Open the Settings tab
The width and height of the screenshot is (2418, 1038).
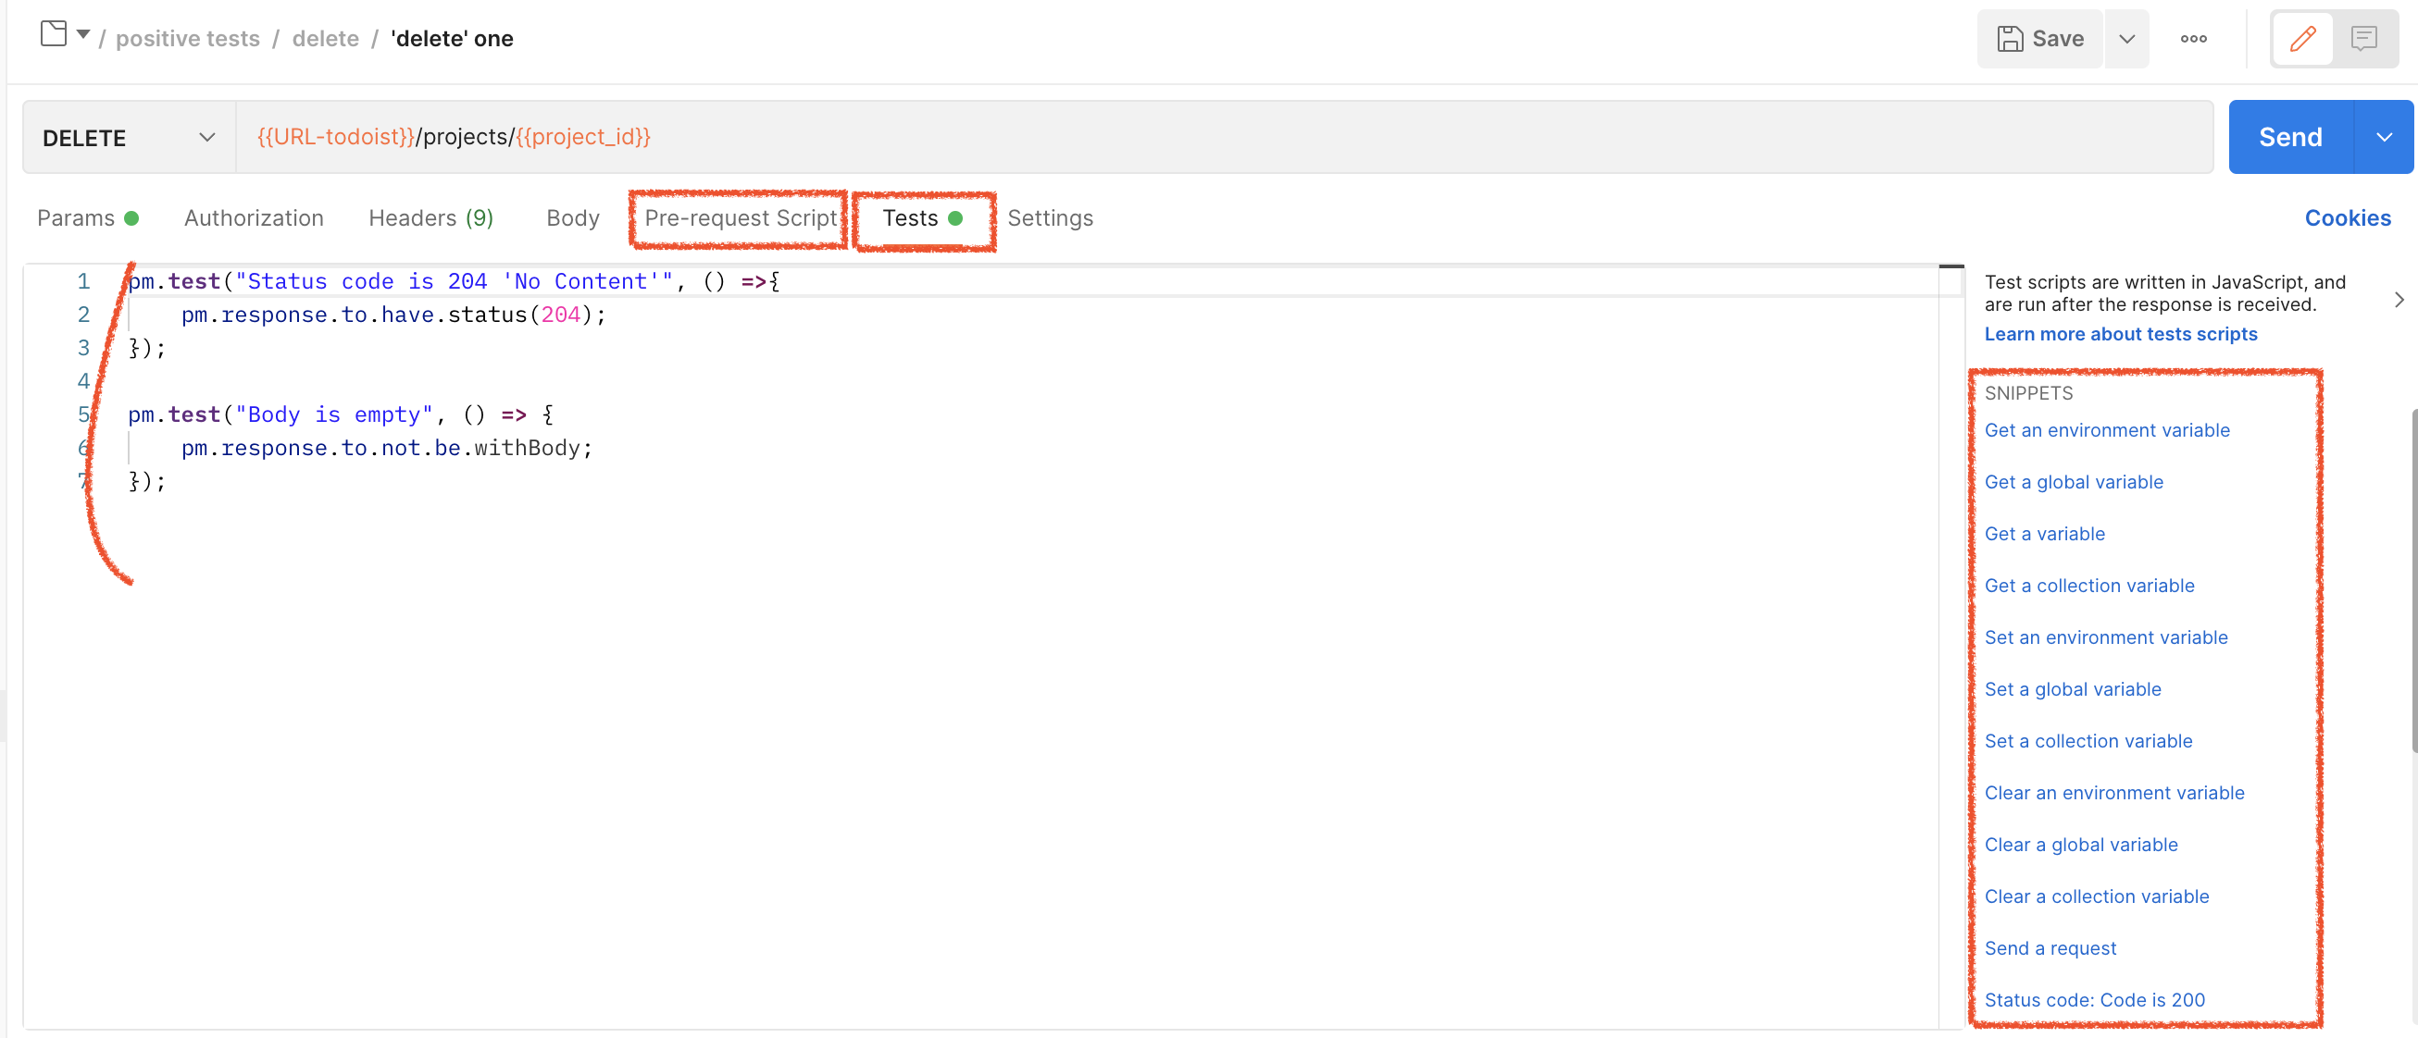point(1051,217)
